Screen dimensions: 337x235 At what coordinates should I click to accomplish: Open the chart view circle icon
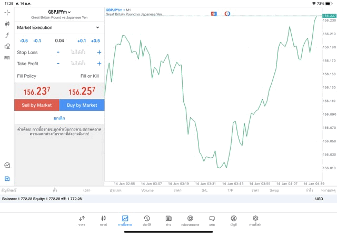pos(7,165)
